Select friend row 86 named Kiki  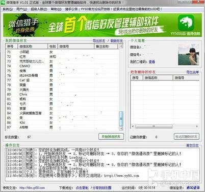[62, 122]
